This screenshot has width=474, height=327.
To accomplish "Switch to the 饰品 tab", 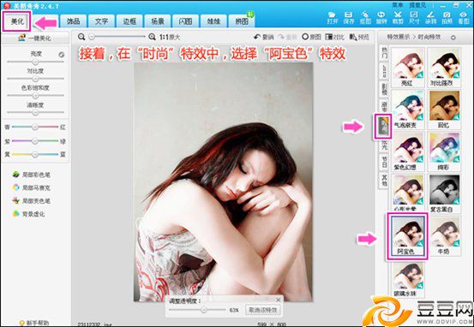I will (x=74, y=21).
